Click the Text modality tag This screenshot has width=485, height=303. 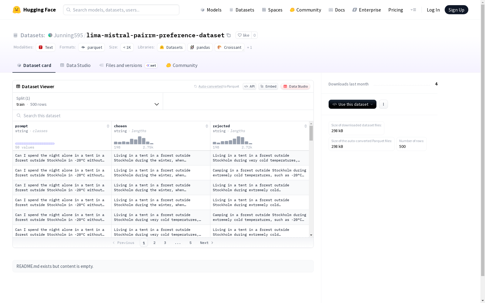click(46, 47)
